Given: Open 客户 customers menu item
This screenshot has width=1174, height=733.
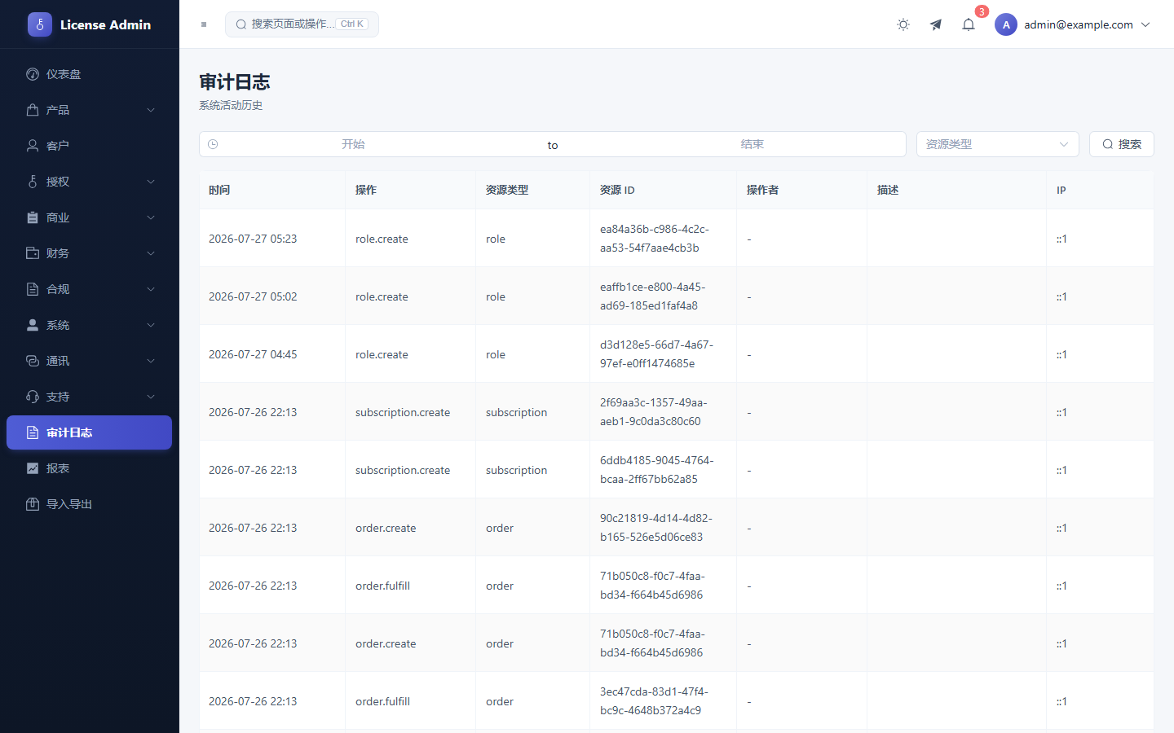Looking at the screenshot, I should tap(90, 146).
